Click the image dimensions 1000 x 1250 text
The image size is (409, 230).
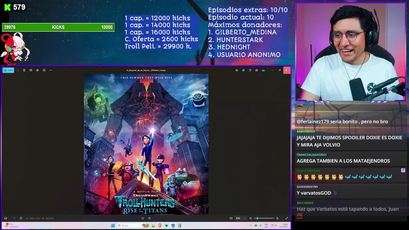34,218
